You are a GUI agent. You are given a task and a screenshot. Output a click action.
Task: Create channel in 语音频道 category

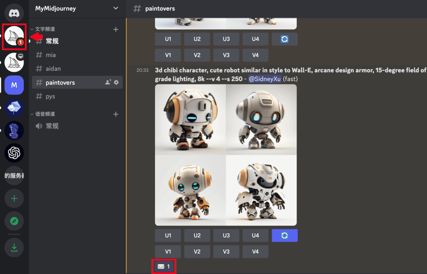116,114
